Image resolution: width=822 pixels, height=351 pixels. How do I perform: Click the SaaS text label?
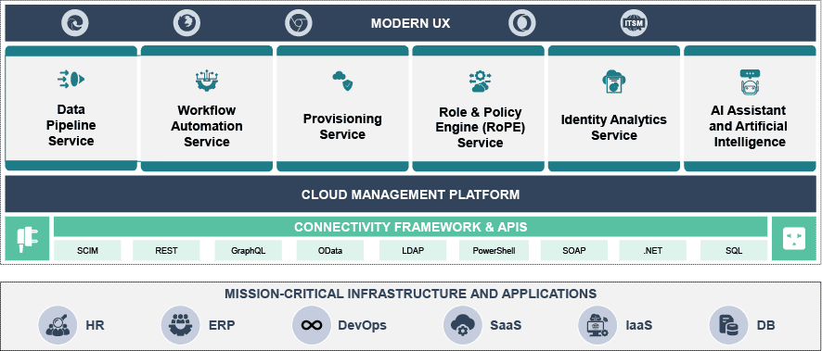506,325
